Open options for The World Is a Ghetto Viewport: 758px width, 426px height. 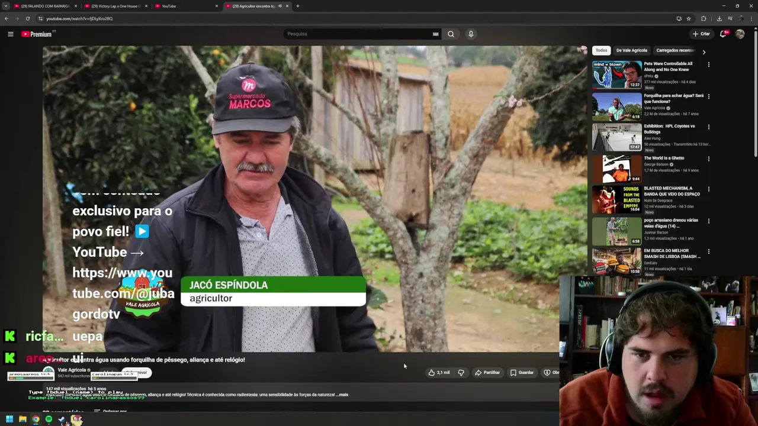[x=708, y=159]
